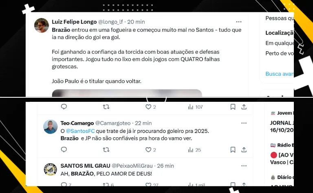Share Teo Camargo's tweet
The width and height of the screenshot is (313, 193).
point(244,150)
